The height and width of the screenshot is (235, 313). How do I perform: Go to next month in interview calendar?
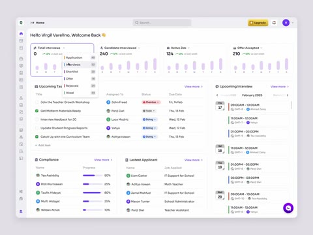(x=288, y=95)
